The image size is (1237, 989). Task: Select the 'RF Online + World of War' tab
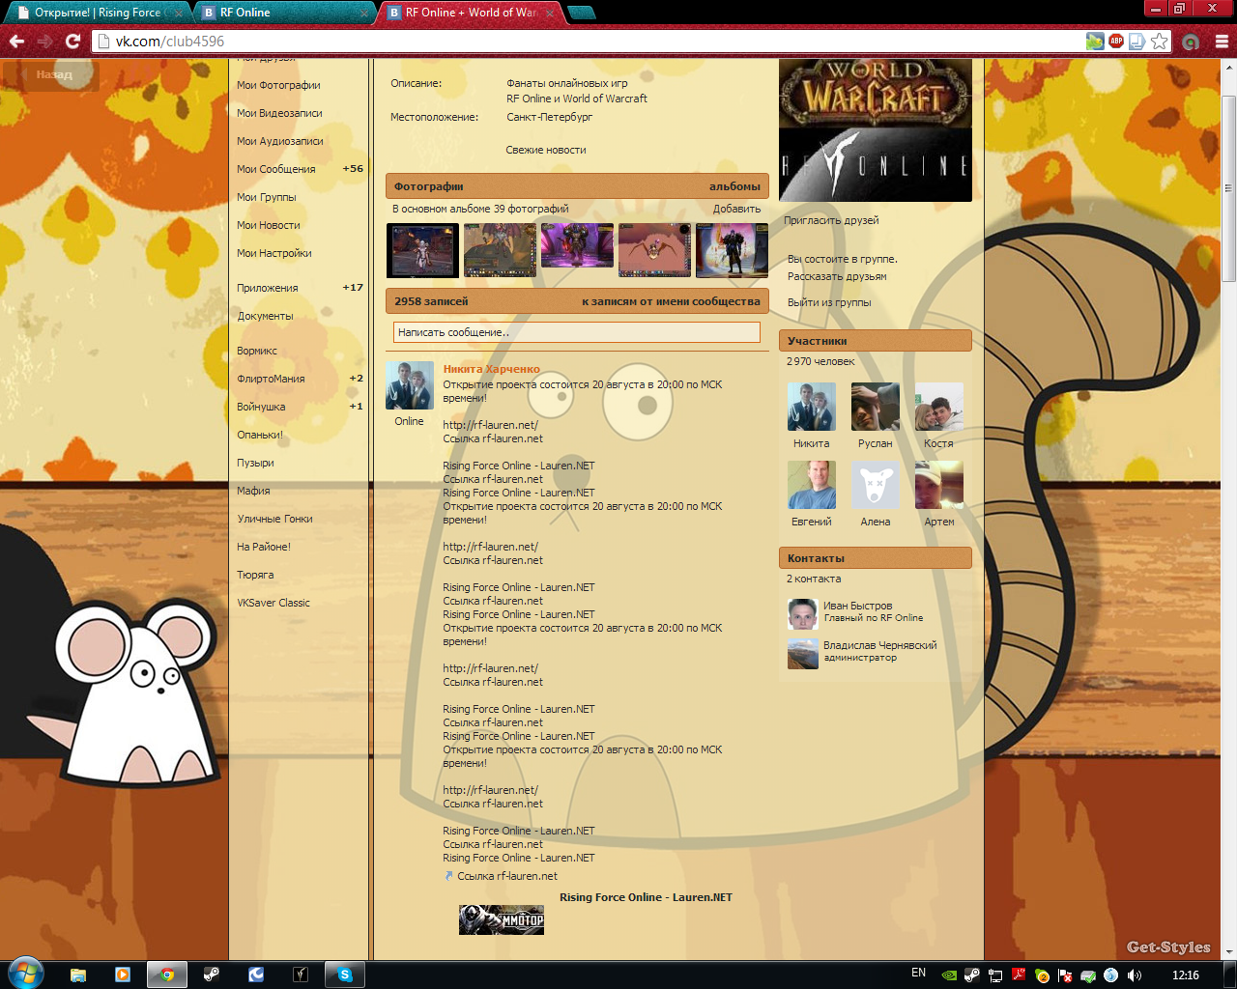pos(470,13)
